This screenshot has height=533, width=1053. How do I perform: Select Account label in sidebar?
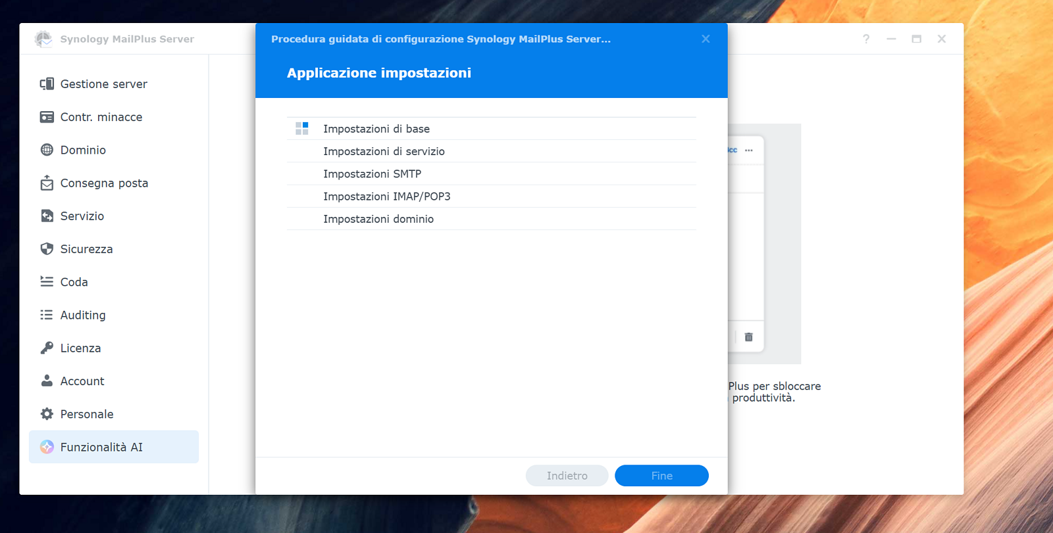click(82, 381)
